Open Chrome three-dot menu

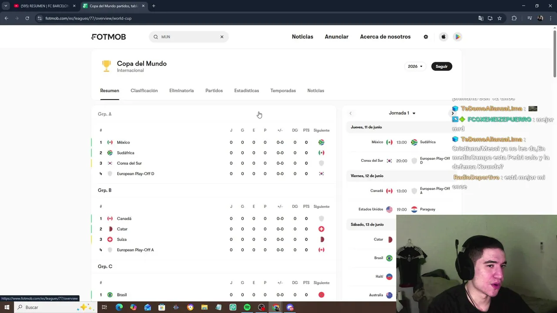(x=550, y=18)
